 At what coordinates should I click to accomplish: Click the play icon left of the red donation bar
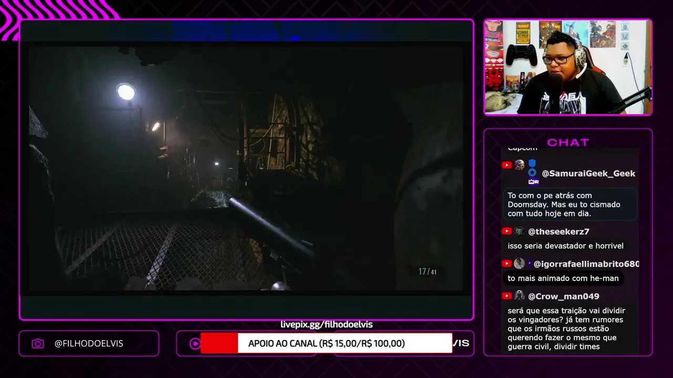coord(195,344)
